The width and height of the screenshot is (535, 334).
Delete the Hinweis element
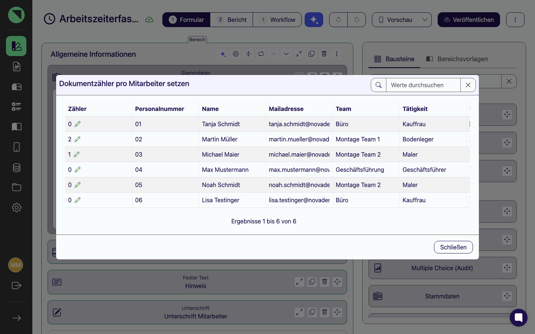click(x=325, y=282)
